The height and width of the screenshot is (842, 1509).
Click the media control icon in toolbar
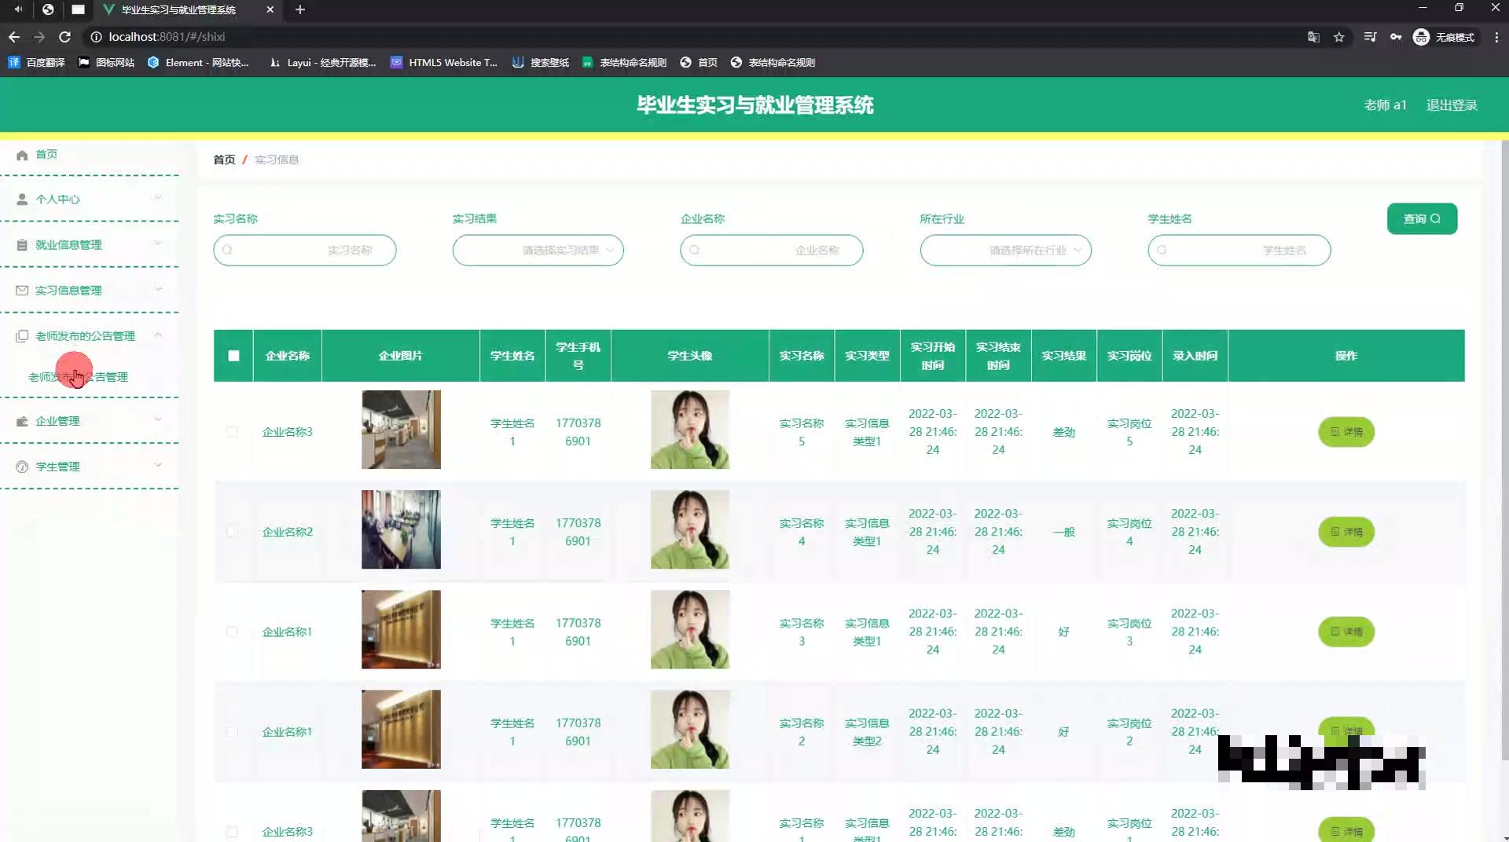tap(1370, 37)
